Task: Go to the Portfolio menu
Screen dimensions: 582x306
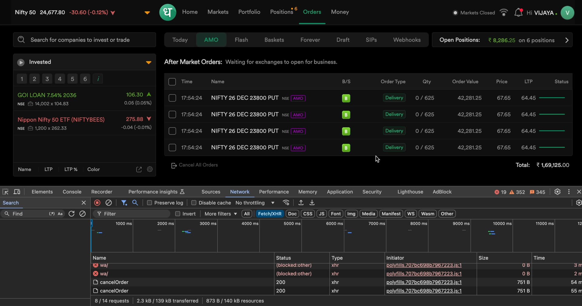Action: [249, 12]
